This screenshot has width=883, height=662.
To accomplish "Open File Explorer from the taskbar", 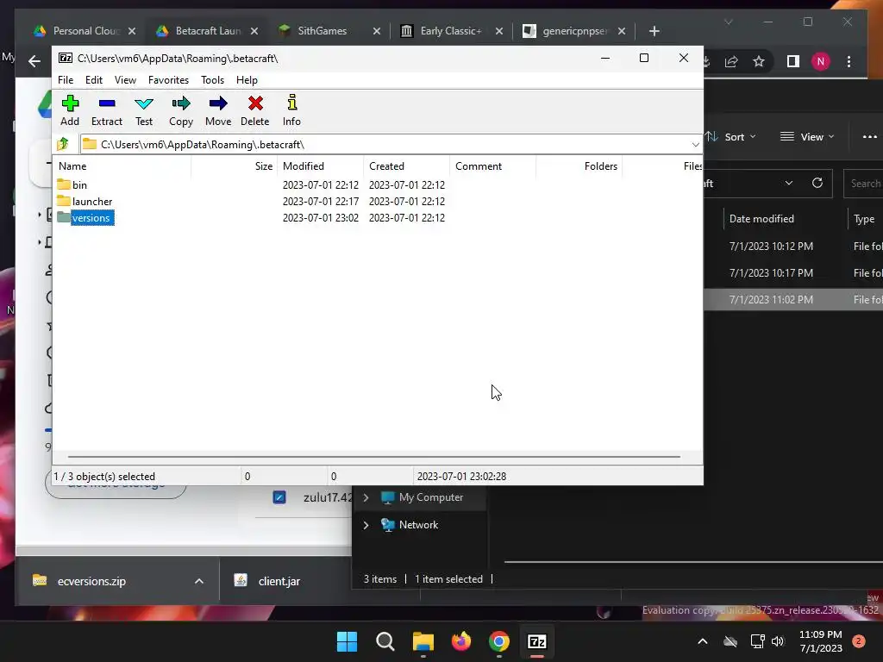I will click(x=423, y=641).
